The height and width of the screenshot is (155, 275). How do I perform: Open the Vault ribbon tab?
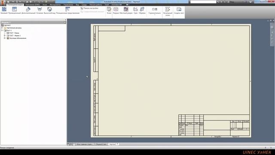pos(107,5)
